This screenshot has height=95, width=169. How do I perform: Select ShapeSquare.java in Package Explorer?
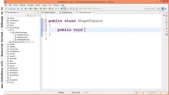click(23, 40)
